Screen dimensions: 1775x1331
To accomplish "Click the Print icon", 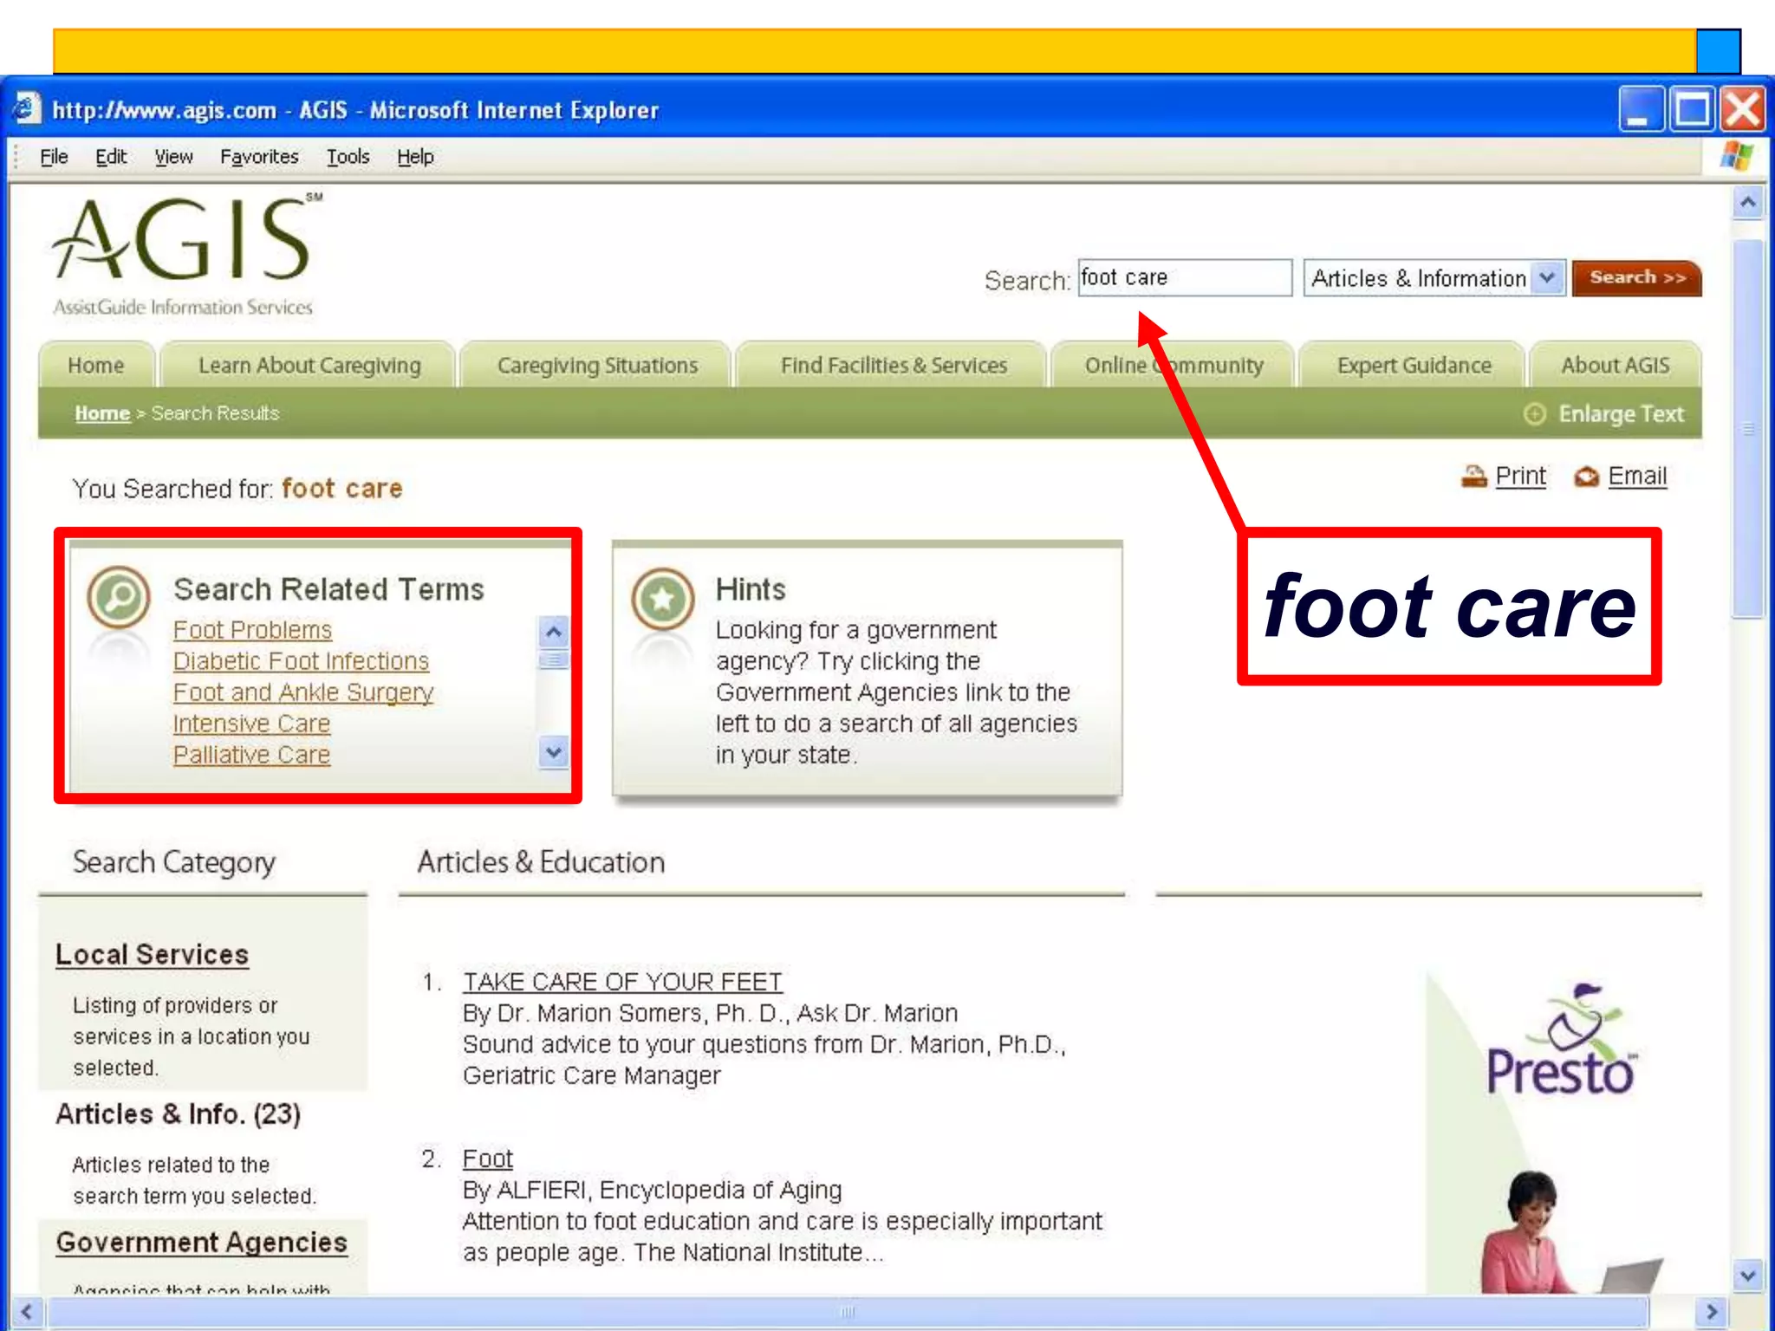I will 1473,476.
